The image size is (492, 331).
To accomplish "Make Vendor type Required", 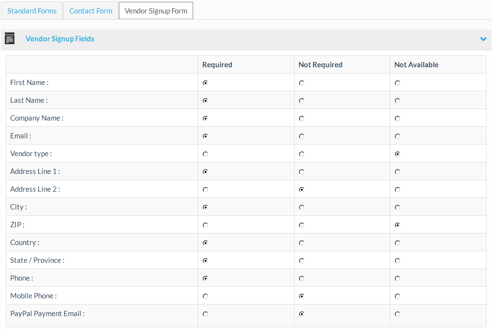I will (206, 154).
